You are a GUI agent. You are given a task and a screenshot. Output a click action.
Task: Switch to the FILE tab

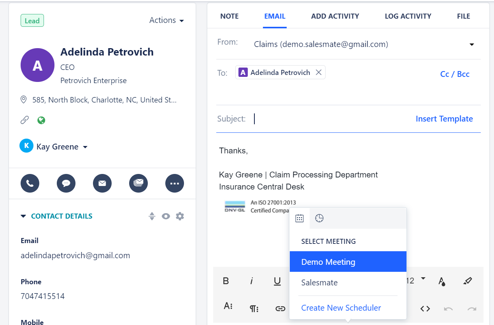464,16
